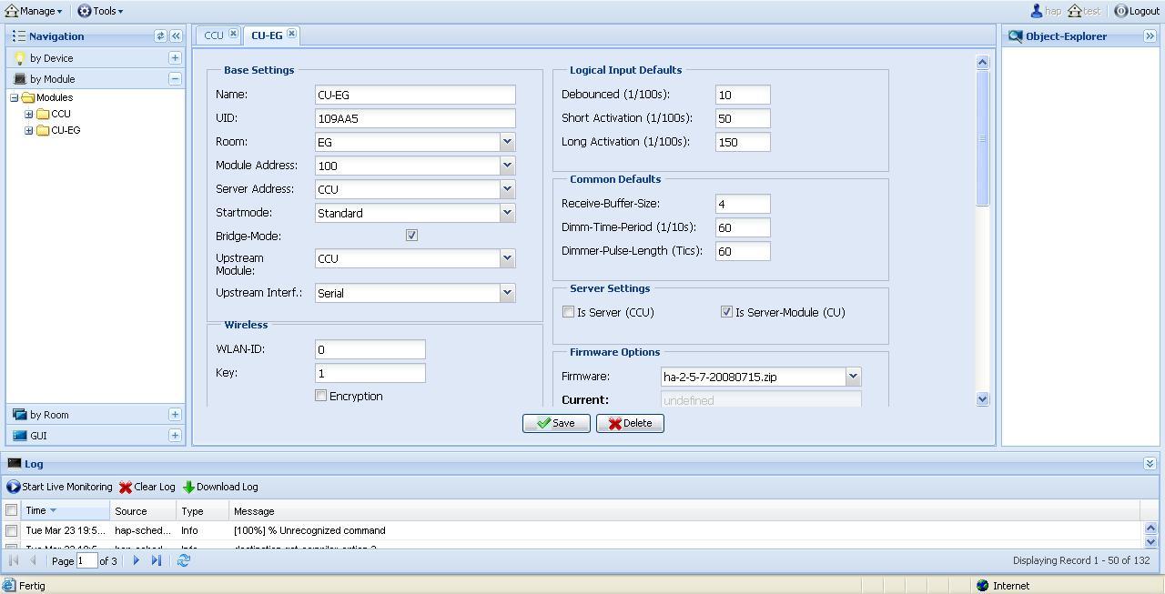This screenshot has width=1165, height=594.
Task: Uncheck Is Server-Module (CU) checkbox
Action: pyautogui.click(x=726, y=312)
